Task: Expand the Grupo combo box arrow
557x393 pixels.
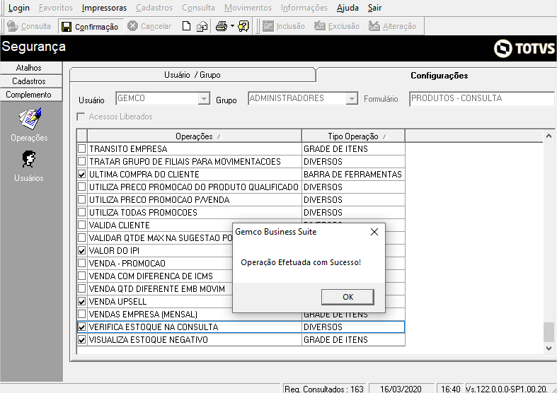Action: (x=352, y=98)
